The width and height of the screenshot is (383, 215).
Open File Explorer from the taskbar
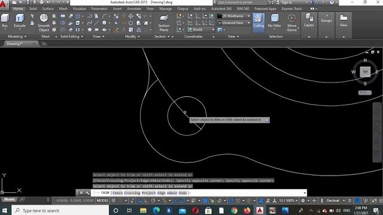[x=143, y=210]
